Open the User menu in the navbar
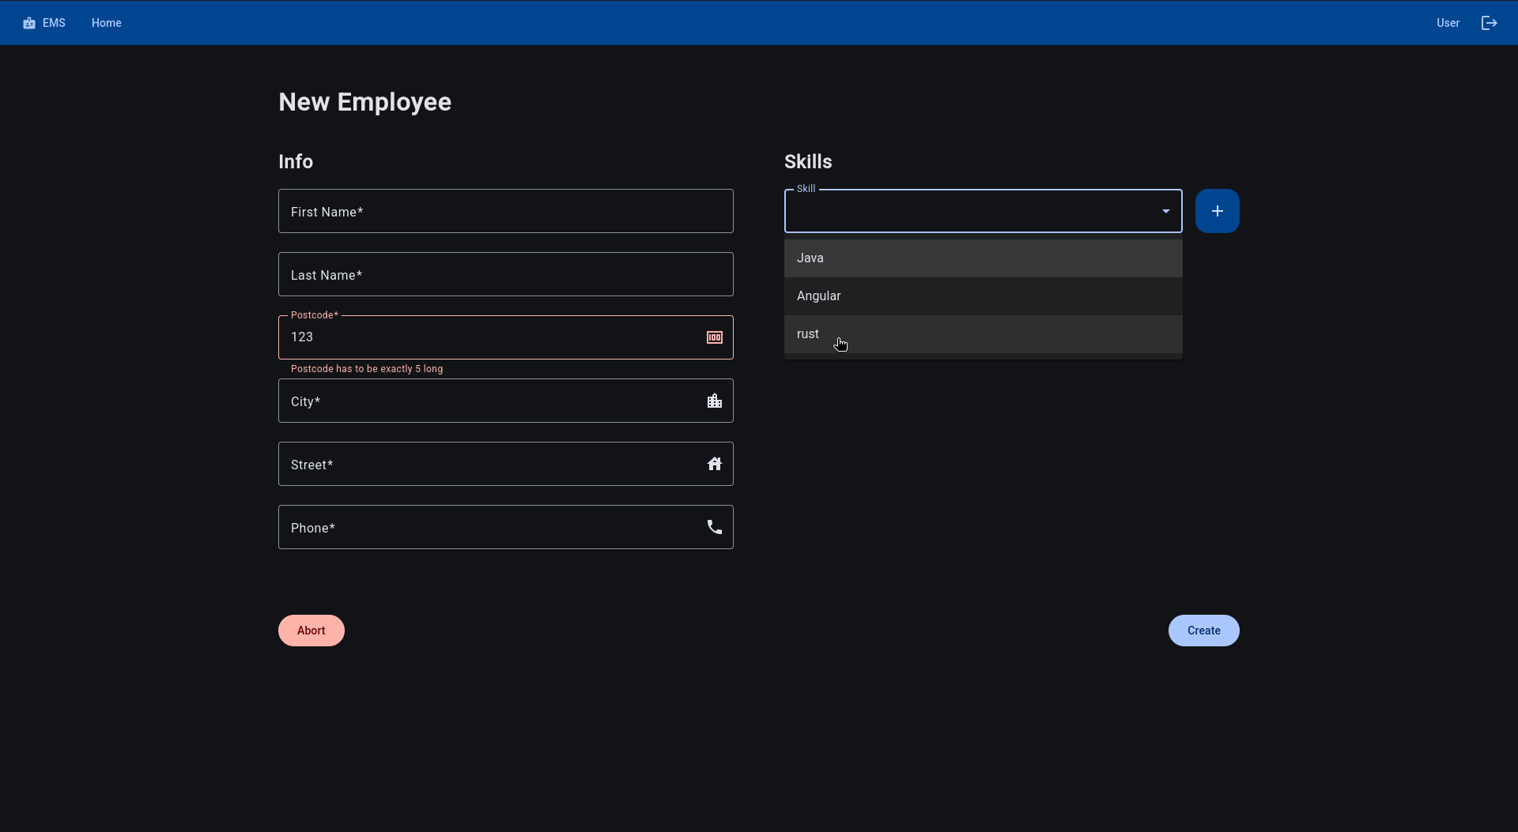The height and width of the screenshot is (832, 1518). pyautogui.click(x=1448, y=23)
